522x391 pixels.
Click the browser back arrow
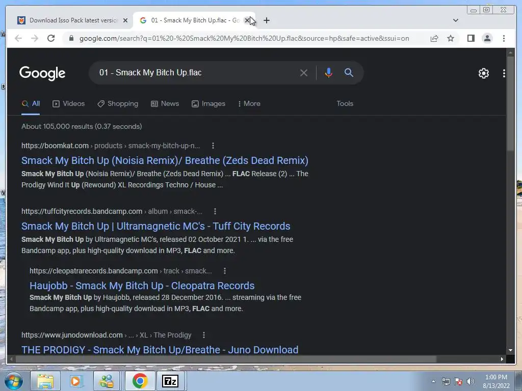(18, 38)
